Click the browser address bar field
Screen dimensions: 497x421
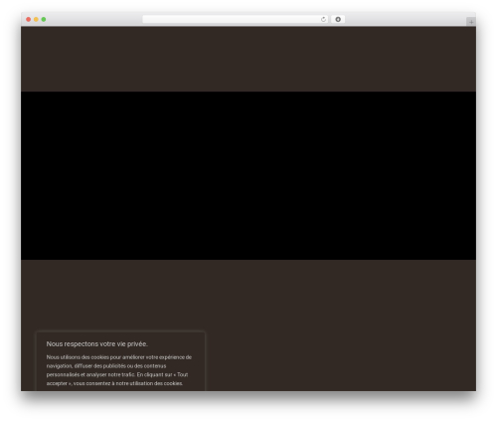click(x=236, y=20)
